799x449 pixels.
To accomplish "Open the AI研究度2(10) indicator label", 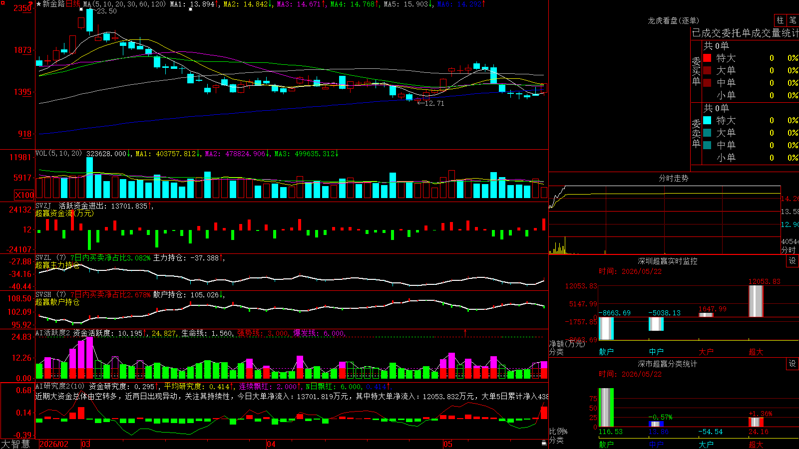I will [x=60, y=386].
